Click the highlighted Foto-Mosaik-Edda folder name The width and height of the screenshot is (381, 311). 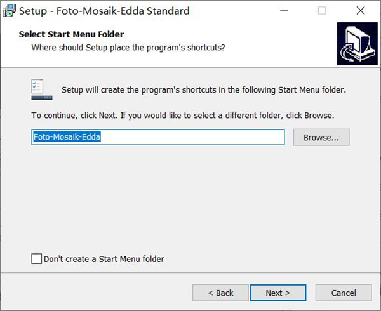tap(67, 137)
